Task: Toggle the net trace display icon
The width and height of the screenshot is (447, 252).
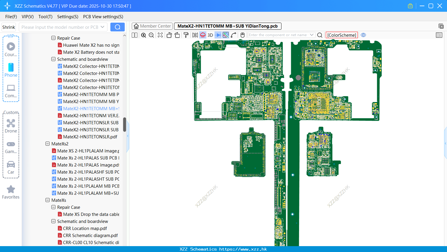Action: pyautogui.click(x=226, y=35)
